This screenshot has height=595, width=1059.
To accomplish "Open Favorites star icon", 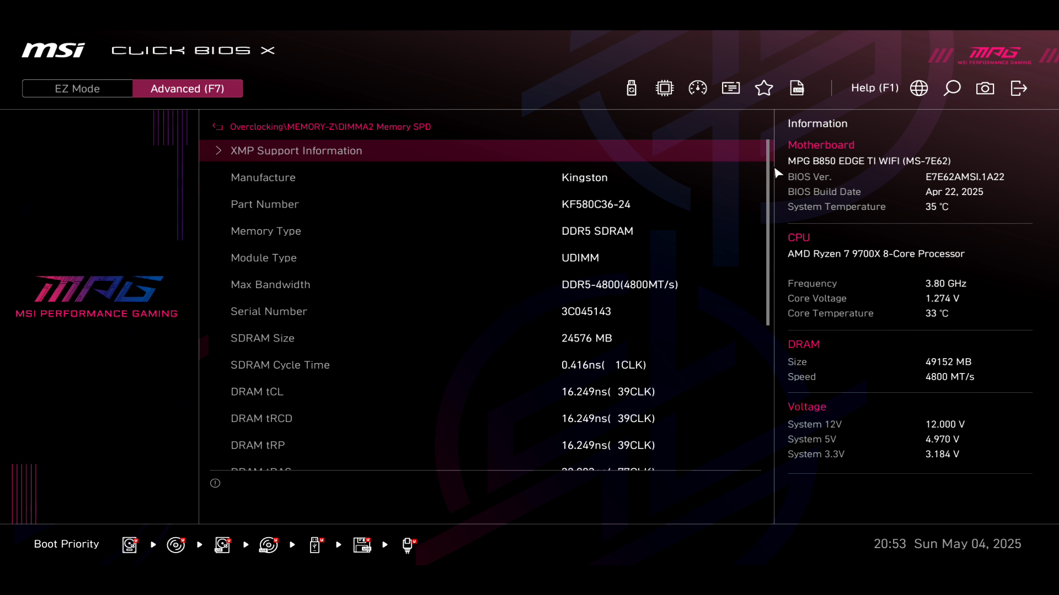I will pos(764,88).
